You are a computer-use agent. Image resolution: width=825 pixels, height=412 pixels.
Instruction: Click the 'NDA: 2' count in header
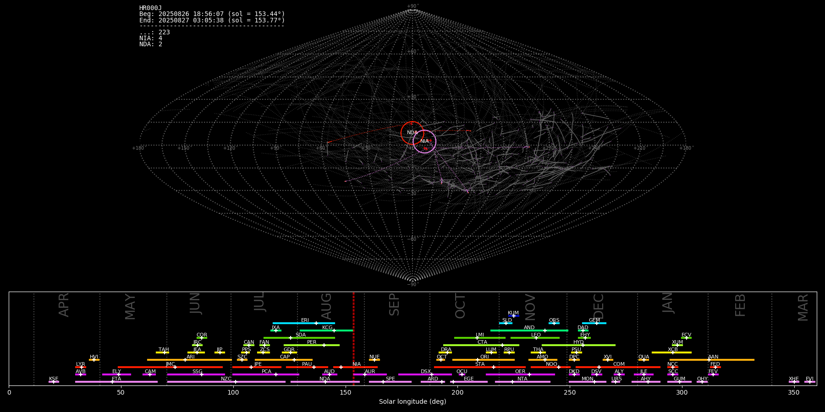tap(151, 44)
